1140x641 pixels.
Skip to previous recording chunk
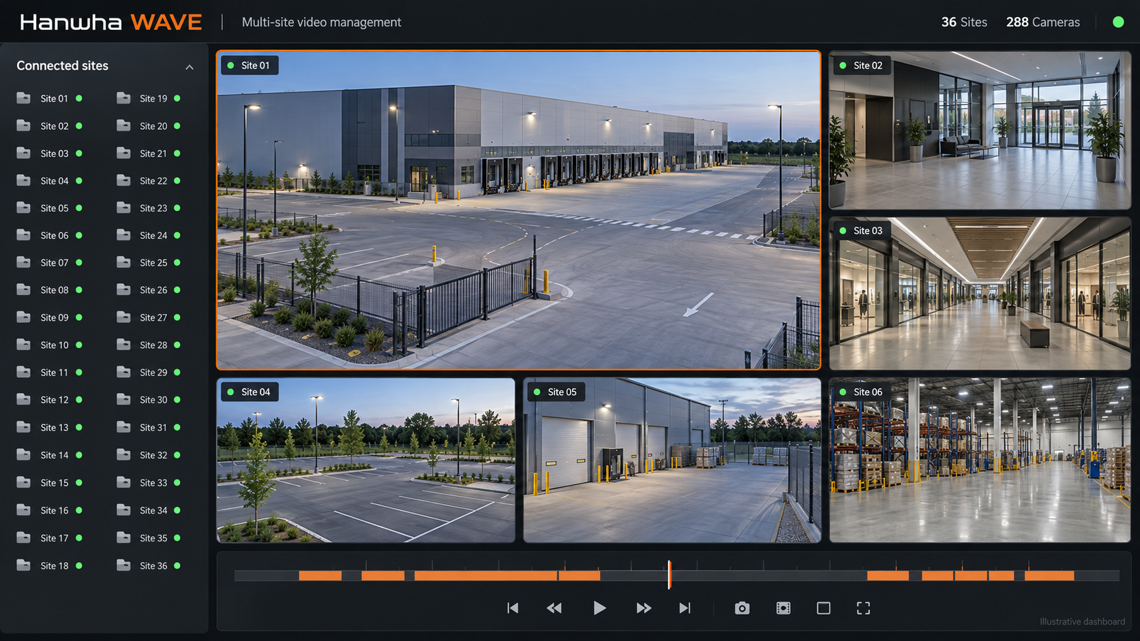pos(513,608)
